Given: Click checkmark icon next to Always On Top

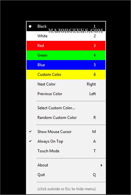Looking at the screenshot, I should coord(30,141).
